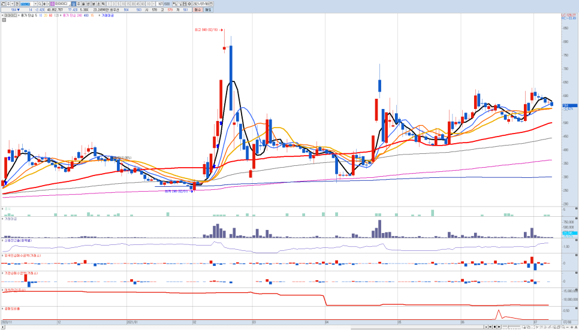Select the 년 yearly period toggle

pyautogui.click(x=88, y=4)
